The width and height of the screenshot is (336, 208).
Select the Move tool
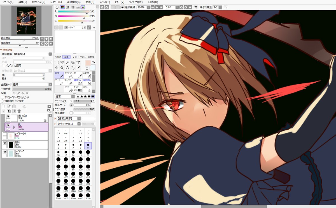coord(57,68)
